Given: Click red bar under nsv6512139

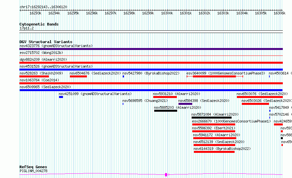Looking at the screenshot, I should coord(214,145).
